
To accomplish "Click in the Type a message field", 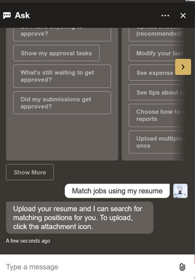I will (89, 267).
